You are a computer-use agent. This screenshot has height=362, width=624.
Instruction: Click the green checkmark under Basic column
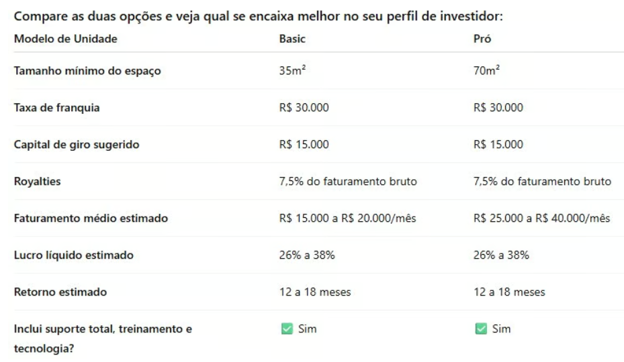[287, 328]
